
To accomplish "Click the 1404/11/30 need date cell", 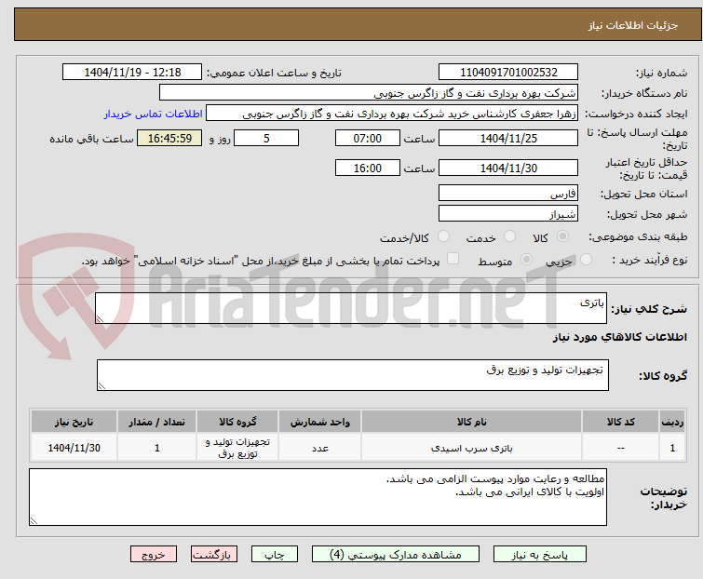I will (x=74, y=448).
